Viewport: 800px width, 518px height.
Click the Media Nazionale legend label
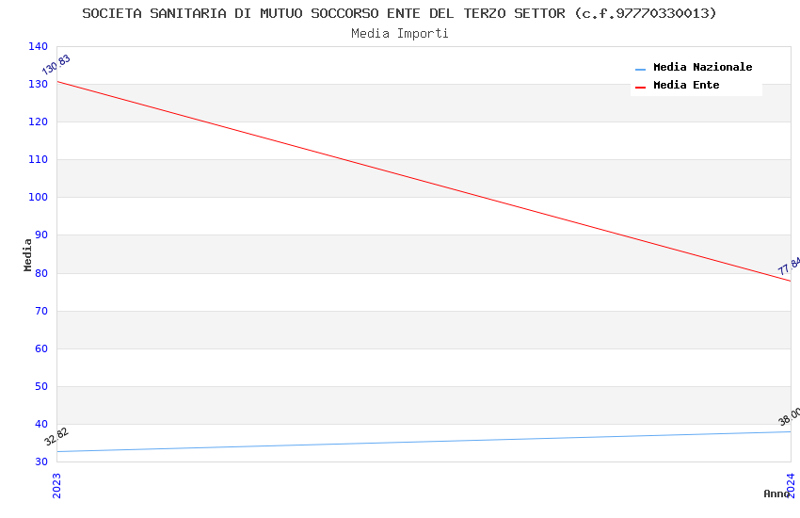702,68
